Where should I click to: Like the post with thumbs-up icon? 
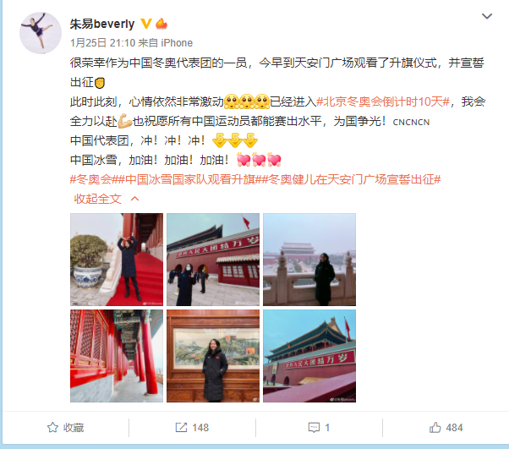(x=435, y=427)
